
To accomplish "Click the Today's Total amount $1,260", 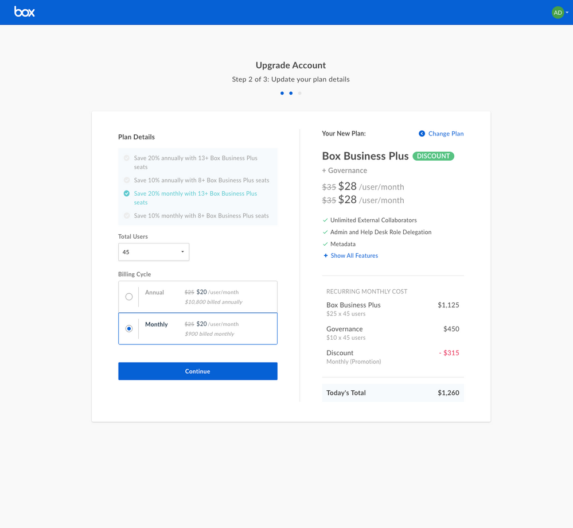I will coord(449,393).
